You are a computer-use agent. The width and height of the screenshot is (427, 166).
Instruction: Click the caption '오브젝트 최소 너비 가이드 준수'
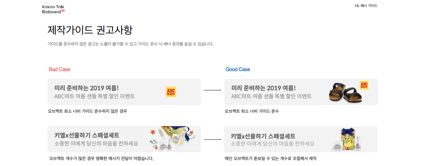[252, 111]
